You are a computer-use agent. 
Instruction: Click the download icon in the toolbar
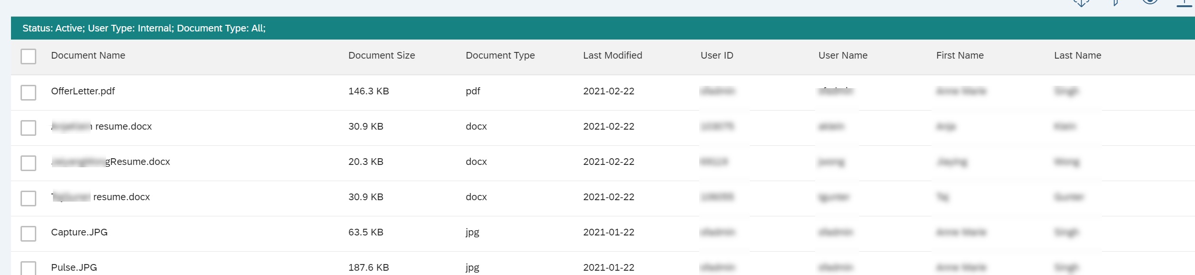tap(1081, 3)
